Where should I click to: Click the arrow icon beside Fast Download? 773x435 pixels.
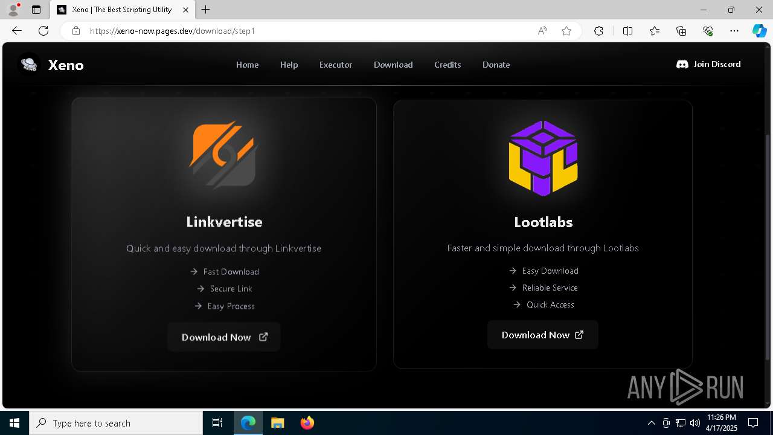(x=194, y=271)
